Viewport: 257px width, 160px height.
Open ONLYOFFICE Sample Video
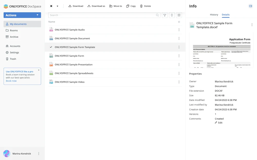(69, 82)
